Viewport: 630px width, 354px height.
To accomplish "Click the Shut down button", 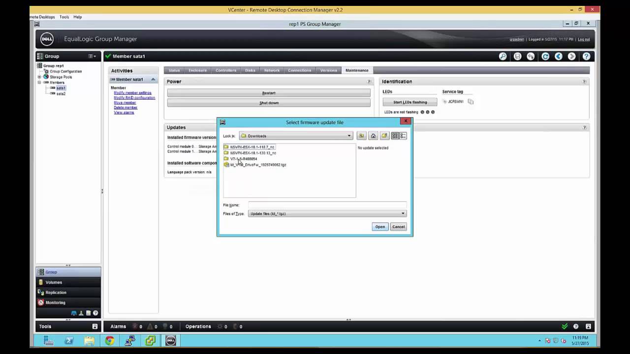I will coord(269,103).
